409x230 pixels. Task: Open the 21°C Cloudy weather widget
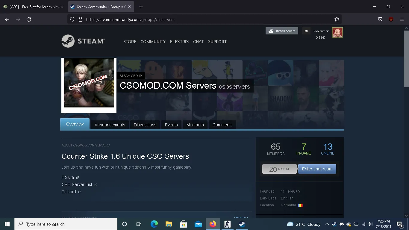coord(304,224)
